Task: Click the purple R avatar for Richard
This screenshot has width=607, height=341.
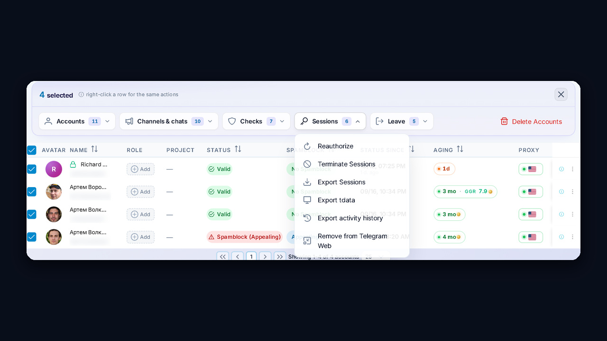Action: tap(54, 169)
